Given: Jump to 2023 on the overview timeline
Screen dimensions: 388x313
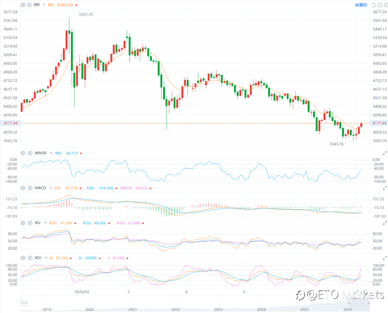Looking at the screenshot, I should [x=218, y=309].
